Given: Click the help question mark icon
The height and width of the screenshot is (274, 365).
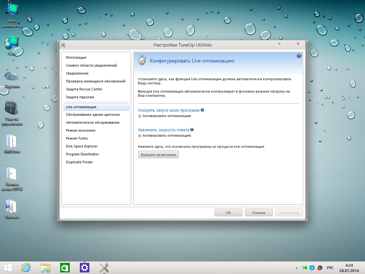Looking at the screenshot, I should coord(299,56).
